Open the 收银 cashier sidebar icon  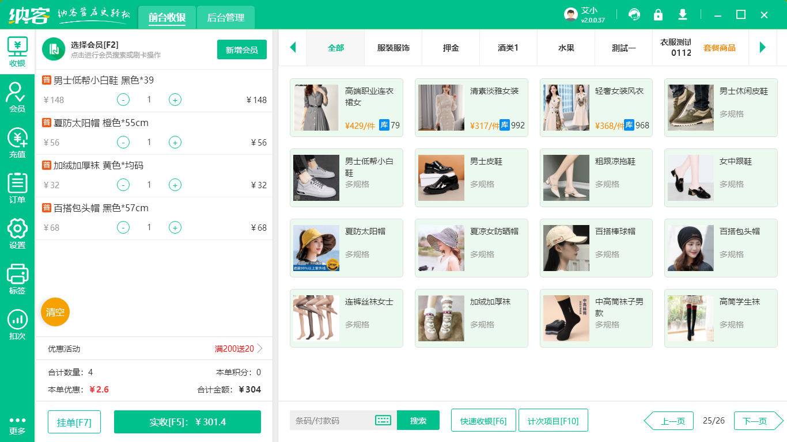17,52
